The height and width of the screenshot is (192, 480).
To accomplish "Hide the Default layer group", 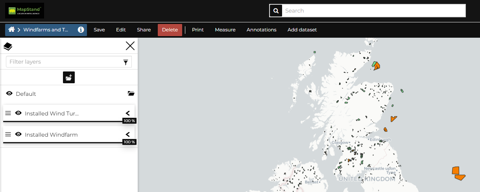I will click(x=9, y=93).
